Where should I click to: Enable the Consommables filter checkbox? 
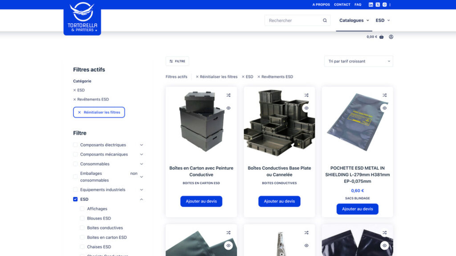tap(75, 164)
